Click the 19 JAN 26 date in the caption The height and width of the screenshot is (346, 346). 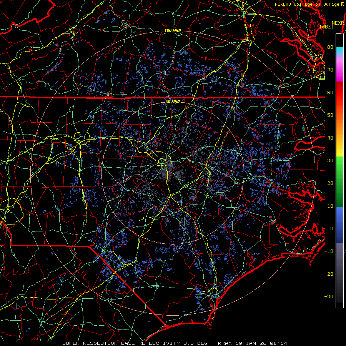point(250,343)
